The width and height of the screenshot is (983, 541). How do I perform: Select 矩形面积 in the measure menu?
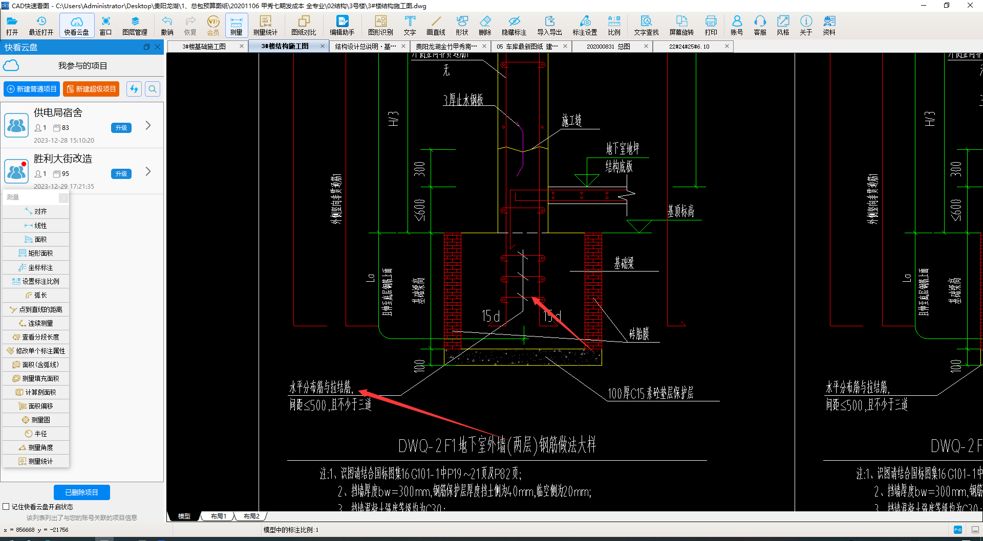point(36,253)
